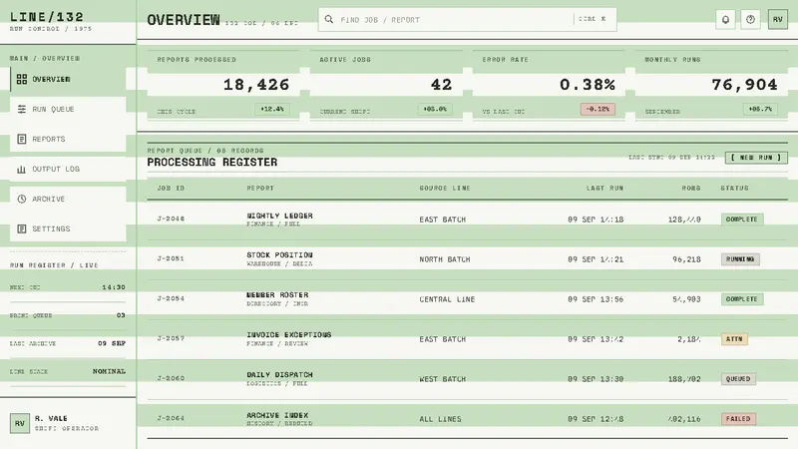Image resolution: width=798 pixels, height=449 pixels.
Task: Click the Reports Processed card value 18,426
Action: (x=256, y=85)
